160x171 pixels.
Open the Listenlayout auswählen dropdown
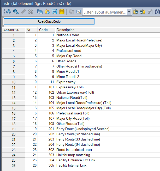point(129,12)
